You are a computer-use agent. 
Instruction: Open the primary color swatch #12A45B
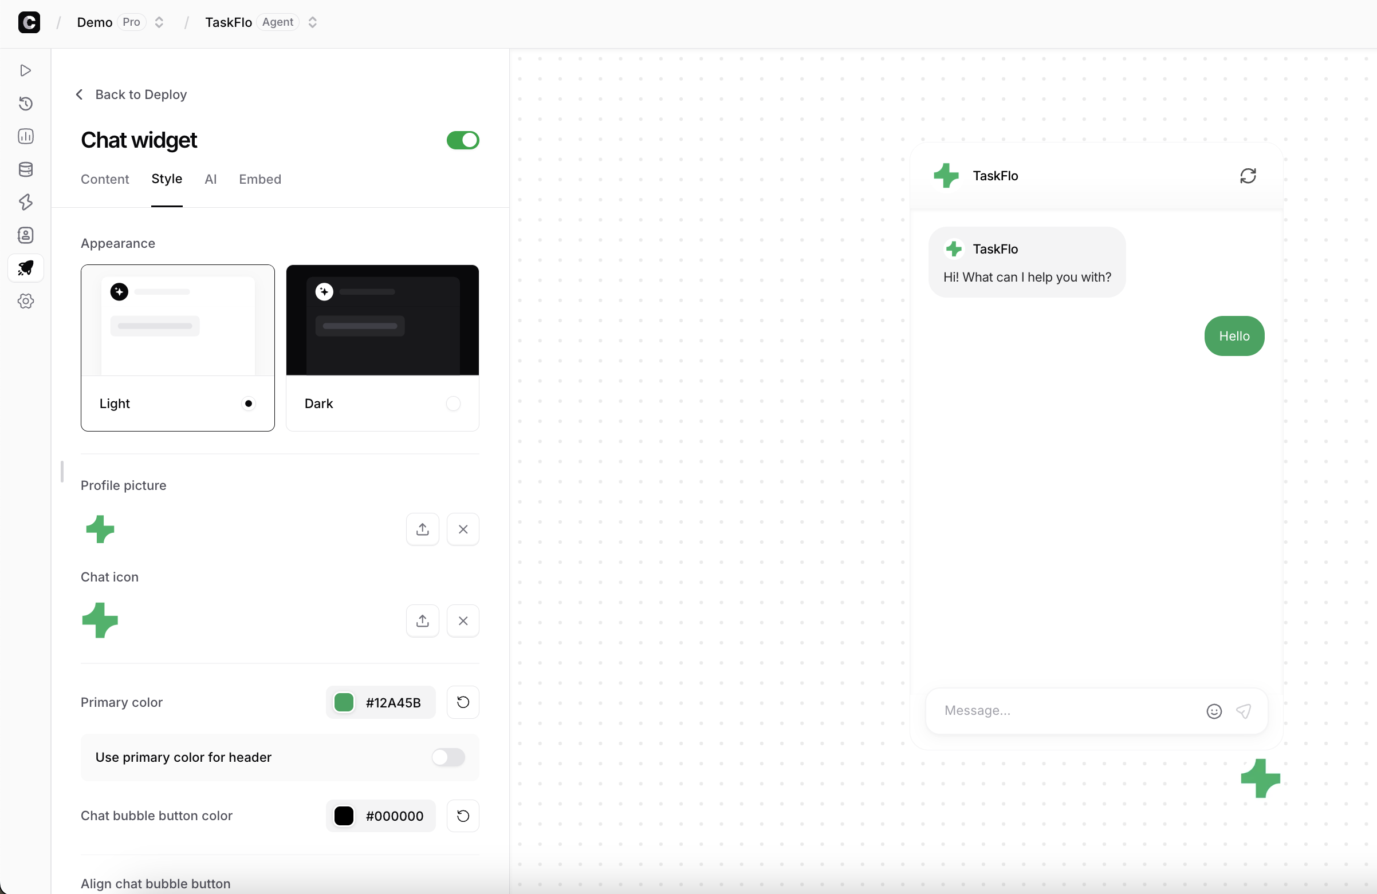pos(344,702)
